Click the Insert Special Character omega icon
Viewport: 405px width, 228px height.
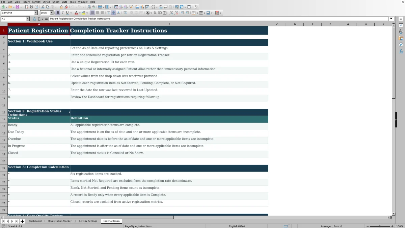153,7
